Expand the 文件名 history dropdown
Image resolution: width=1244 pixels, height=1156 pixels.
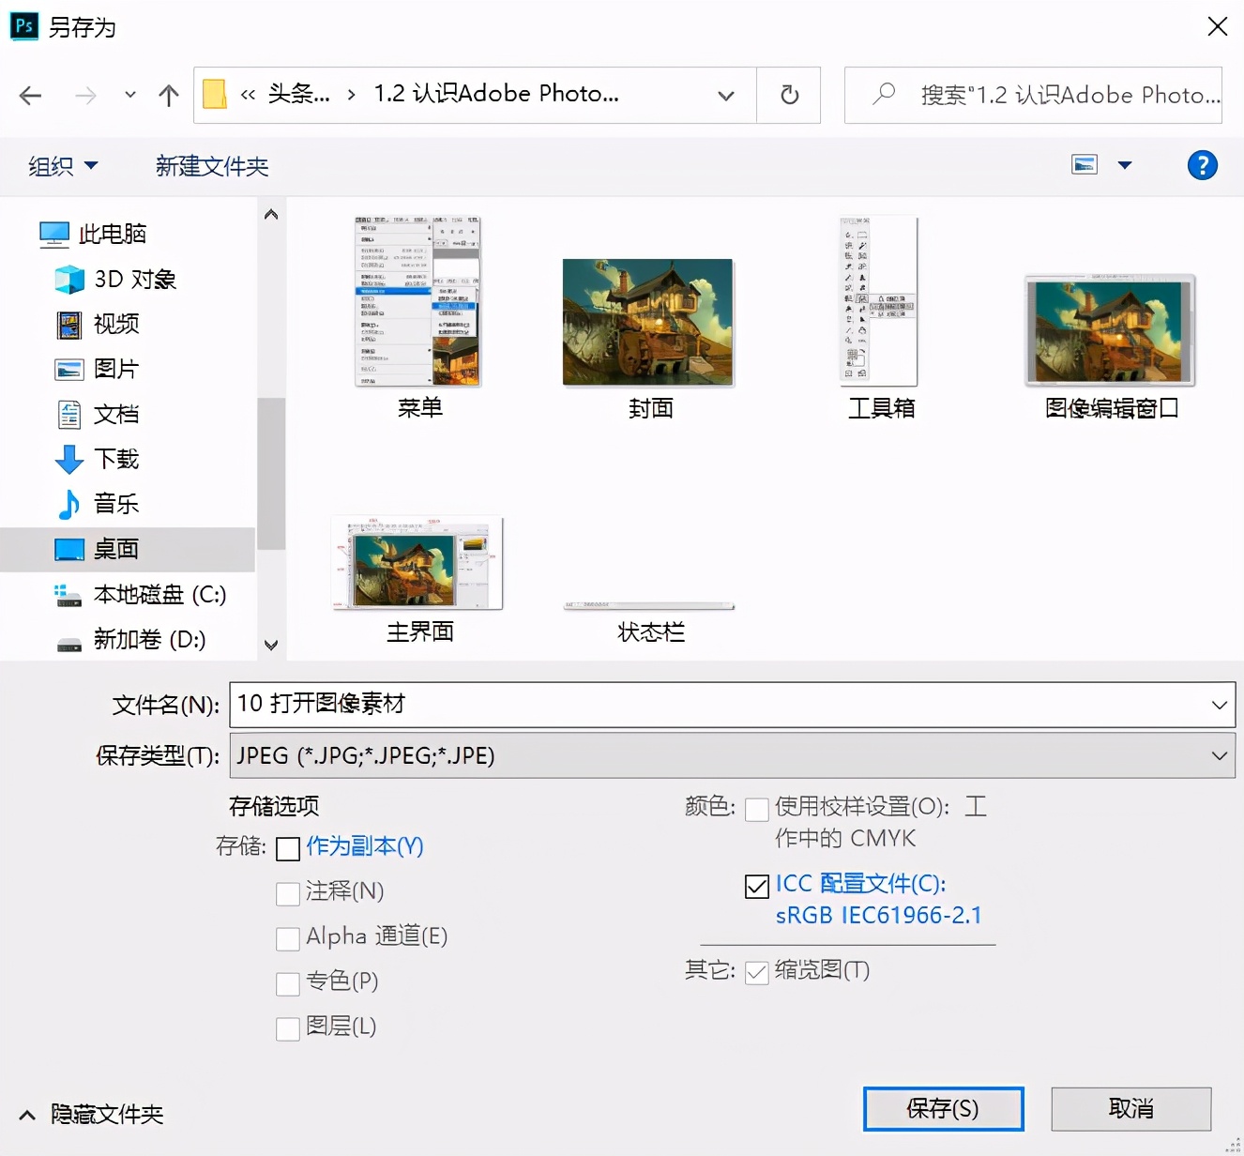click(x=1218, y=705)
